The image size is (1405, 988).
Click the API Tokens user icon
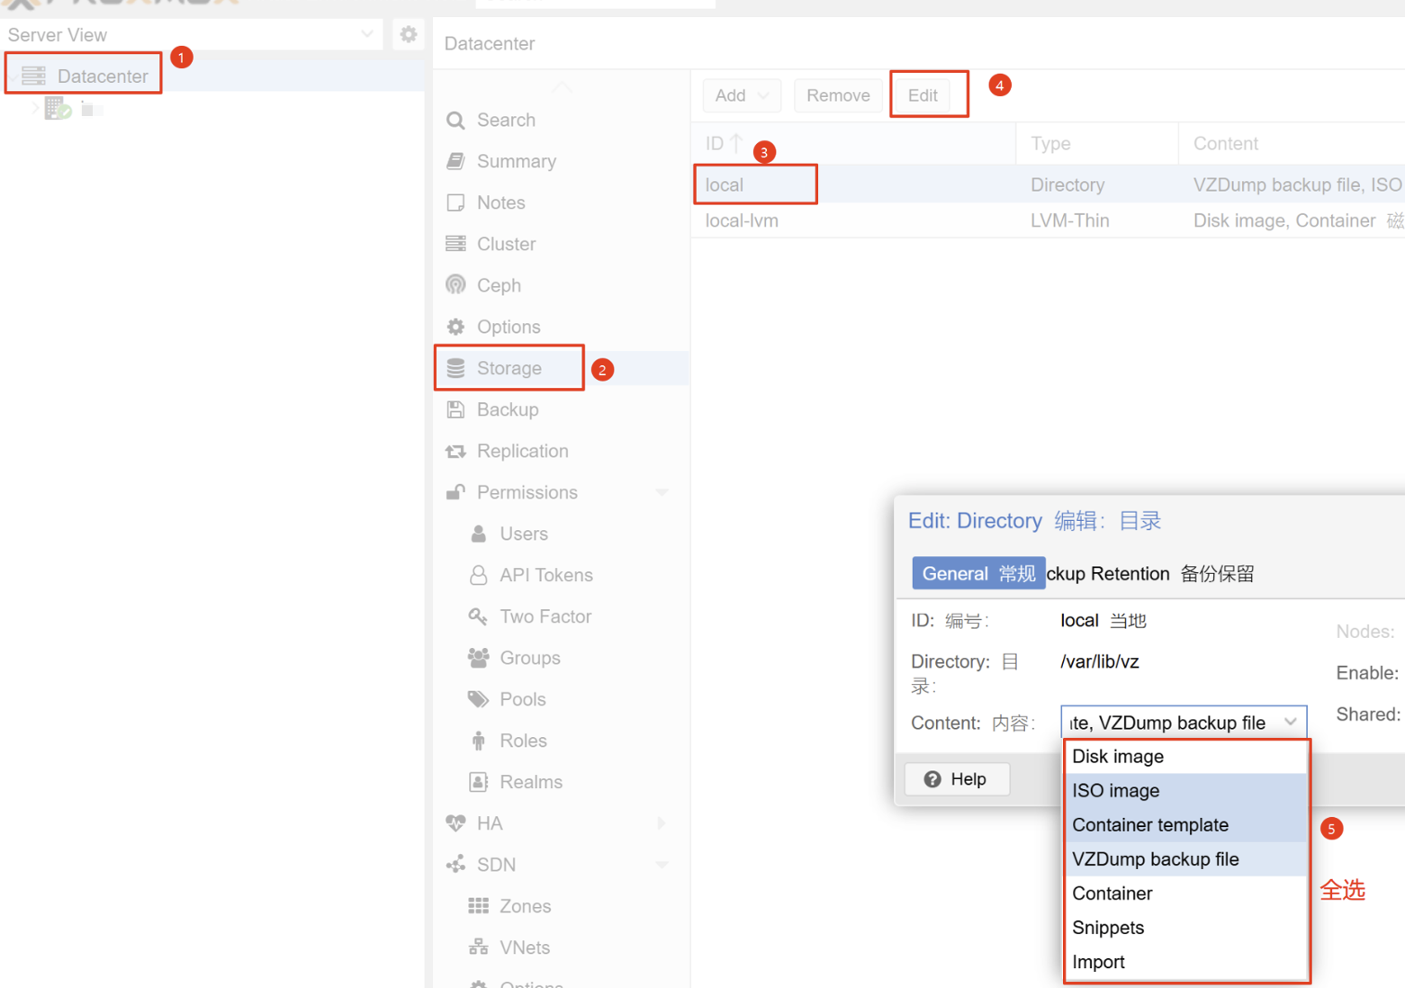click(x=479, y=575)
